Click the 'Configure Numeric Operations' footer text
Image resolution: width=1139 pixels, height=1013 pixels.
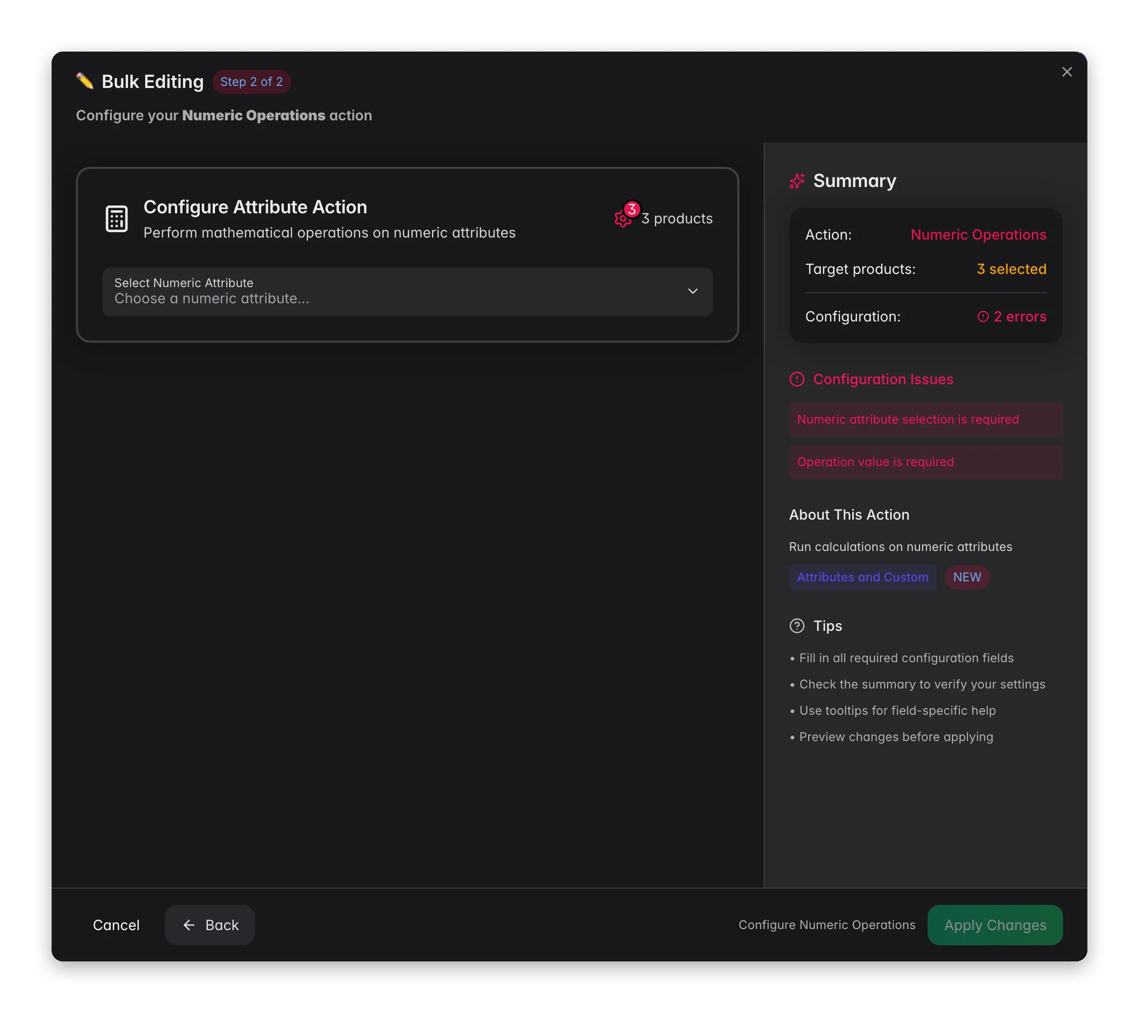point(827,925)
